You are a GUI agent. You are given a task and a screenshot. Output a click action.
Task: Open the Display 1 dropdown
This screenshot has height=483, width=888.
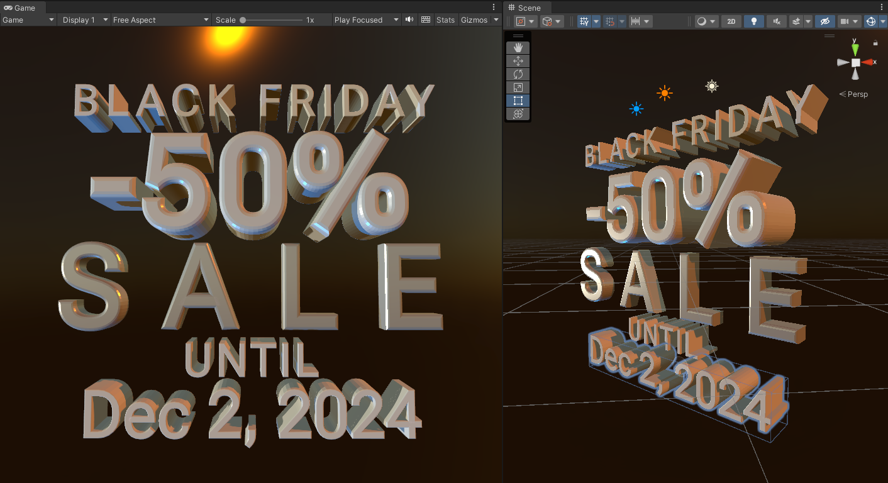(x=85, y=19)
